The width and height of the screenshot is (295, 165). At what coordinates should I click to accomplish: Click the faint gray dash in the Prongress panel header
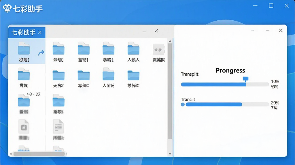[252, 30]
